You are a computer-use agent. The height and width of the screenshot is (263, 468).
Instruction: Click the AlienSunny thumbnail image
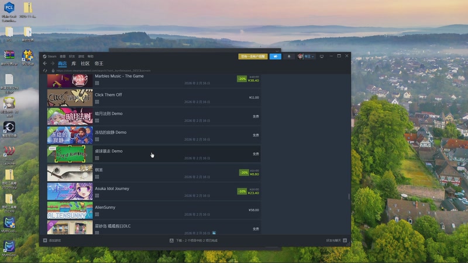click(70, 210)
